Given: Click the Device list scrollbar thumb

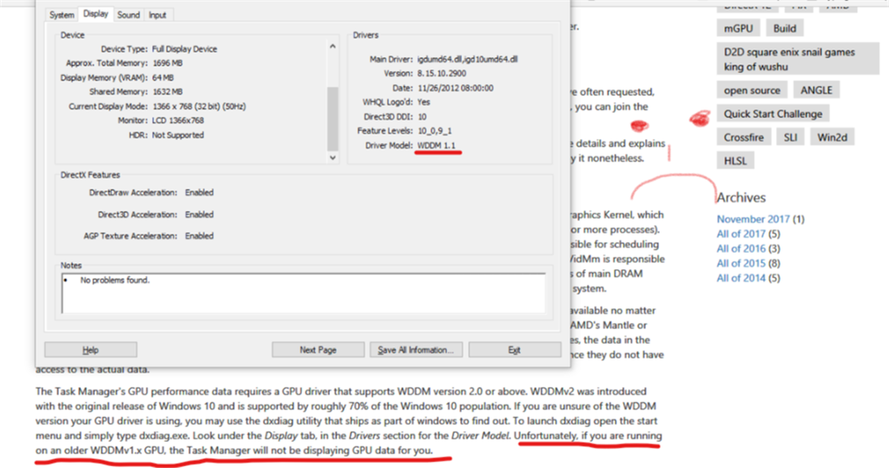Looking at the screenshot, I should click(x=333, y=118).
